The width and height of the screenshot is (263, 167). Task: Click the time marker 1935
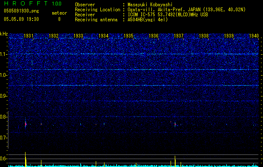129,35
